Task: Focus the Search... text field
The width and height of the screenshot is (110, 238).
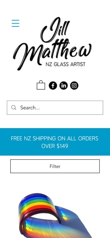Action: tap(55, 108)
